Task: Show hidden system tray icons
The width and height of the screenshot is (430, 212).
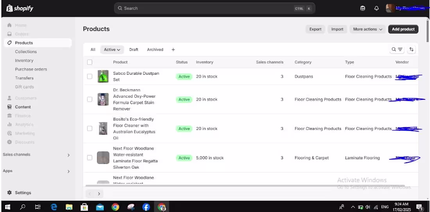Action: [x=353, y=207]
